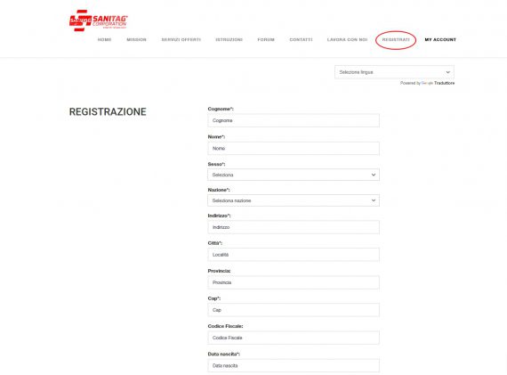
Task: Focus the Provincia input field
Action: click(x=294, y=282)
